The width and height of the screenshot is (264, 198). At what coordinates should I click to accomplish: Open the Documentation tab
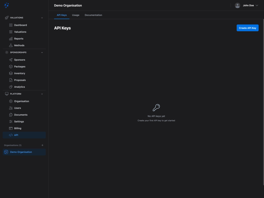pyautogui.click(x=93, y=15)
